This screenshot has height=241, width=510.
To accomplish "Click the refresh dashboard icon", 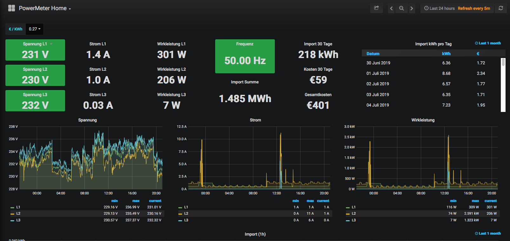I will coord(501,8).
